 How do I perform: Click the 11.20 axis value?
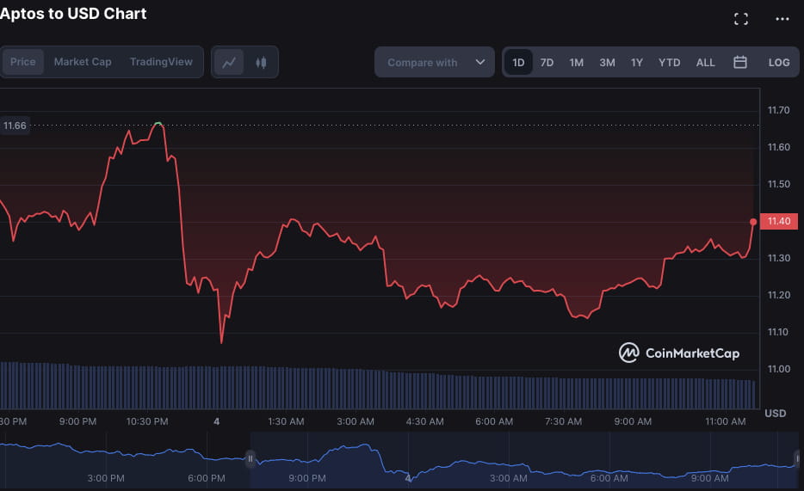(778, 295)
